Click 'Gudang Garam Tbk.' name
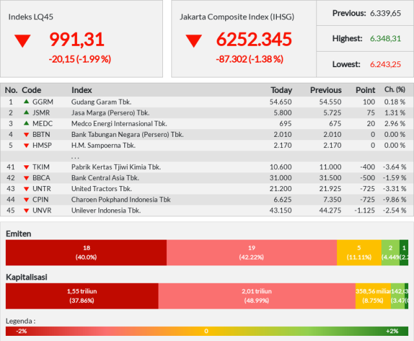This screenshot has width=414, height=341. tap(102, 102)
